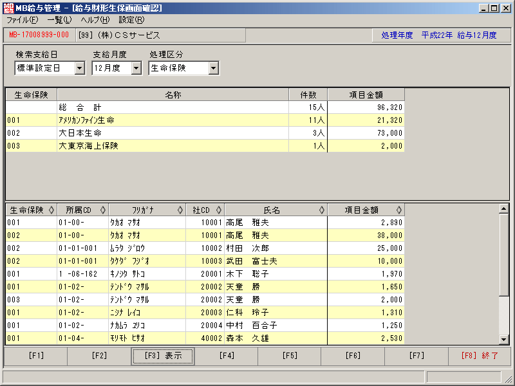Select the 大日本生命 summary row
The height and width of the screenshot is (386, 515).
click(205, 133)
